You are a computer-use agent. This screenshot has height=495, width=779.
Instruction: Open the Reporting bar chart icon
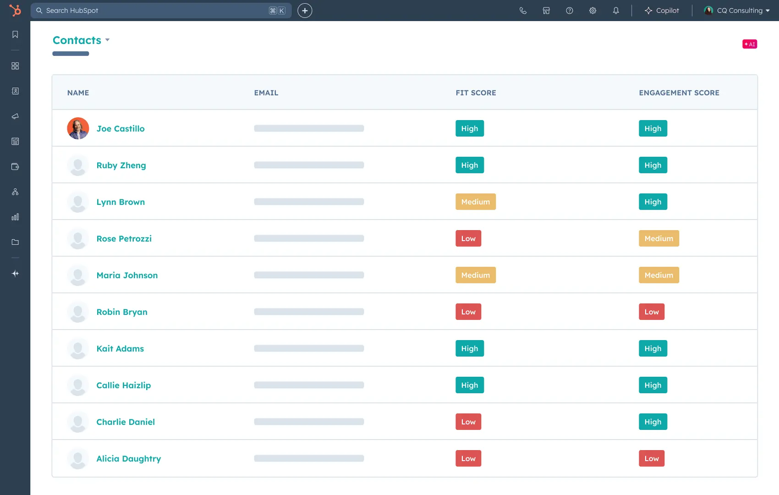pyautogui.click(x=15, y=217)
